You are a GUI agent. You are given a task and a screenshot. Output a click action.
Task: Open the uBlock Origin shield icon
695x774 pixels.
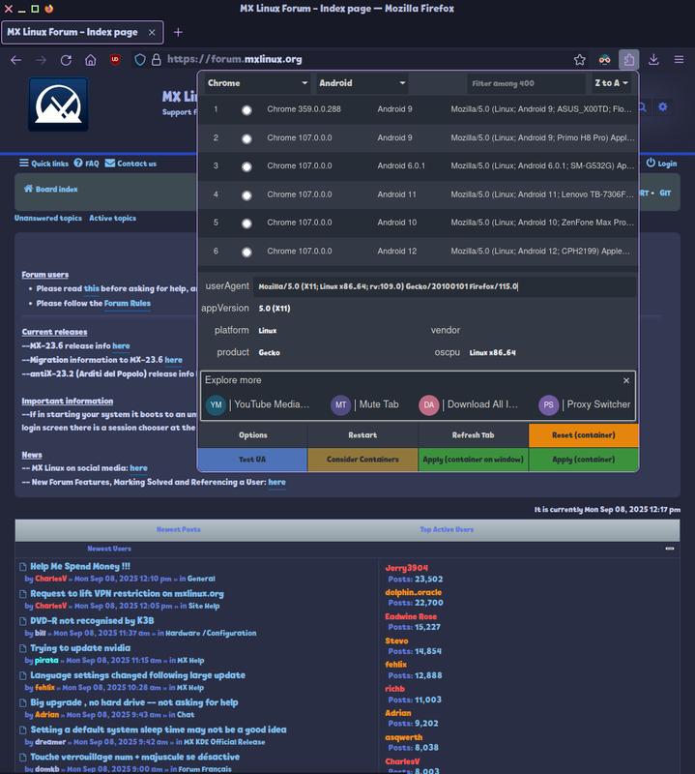pyautogui.click(x=115, y=60)
